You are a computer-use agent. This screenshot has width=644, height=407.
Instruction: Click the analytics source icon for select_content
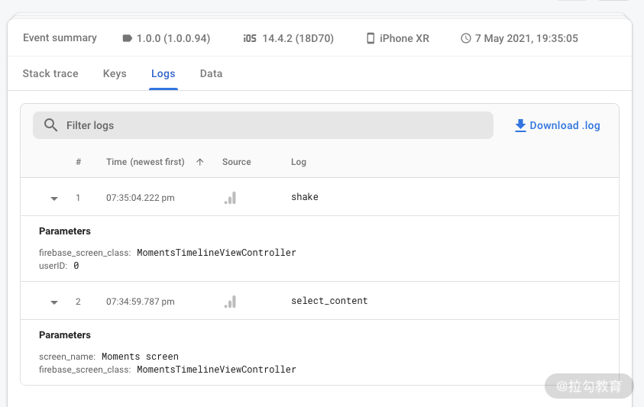coord(230,302)
